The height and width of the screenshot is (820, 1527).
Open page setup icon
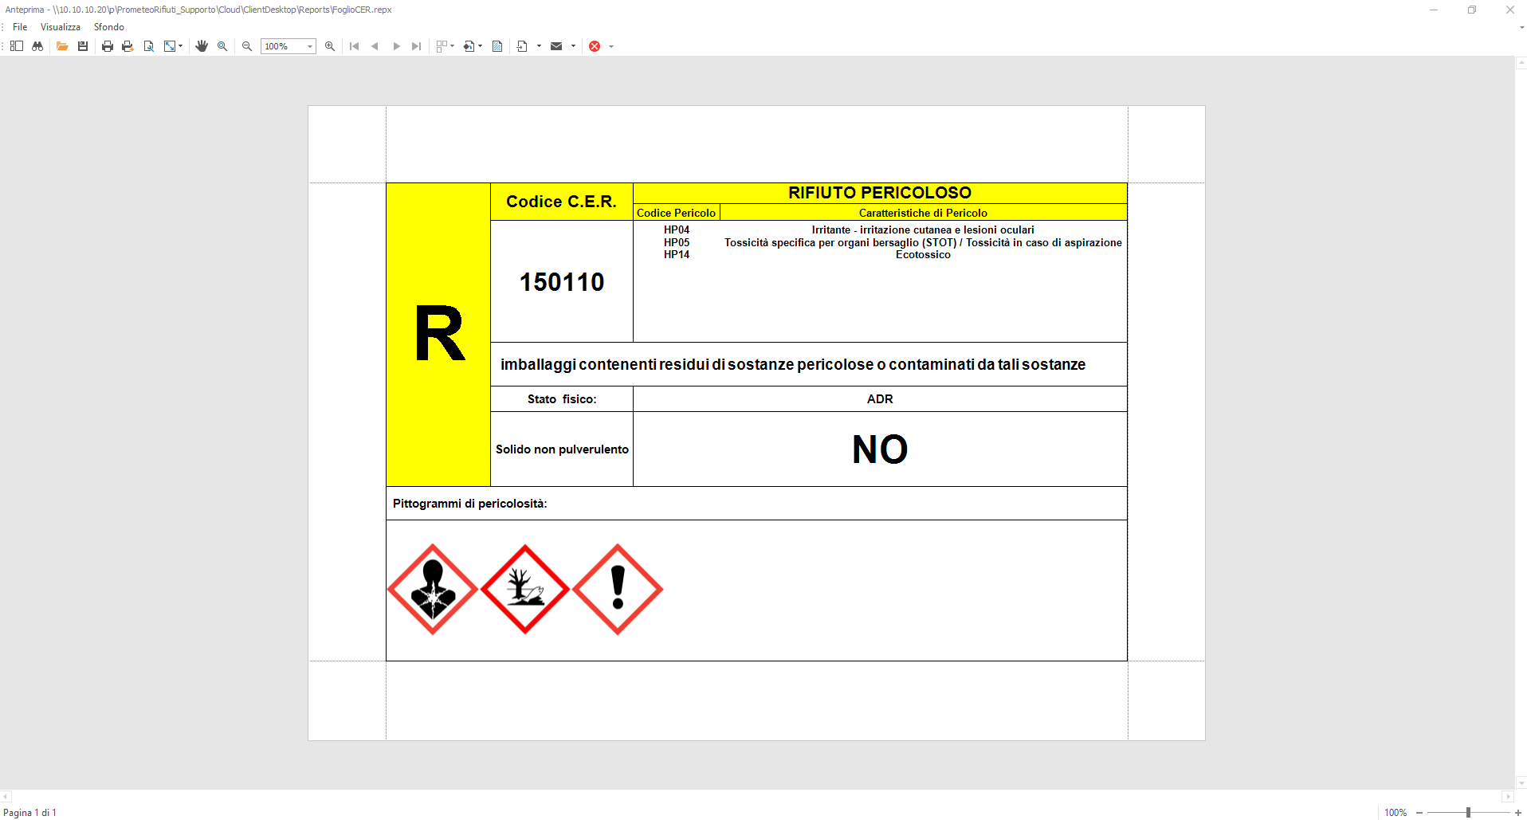click(x=149, y=46)
